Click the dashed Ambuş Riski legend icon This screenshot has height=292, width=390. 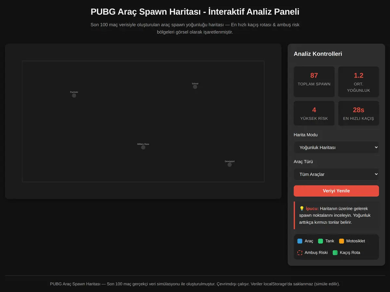coord(300,253)
